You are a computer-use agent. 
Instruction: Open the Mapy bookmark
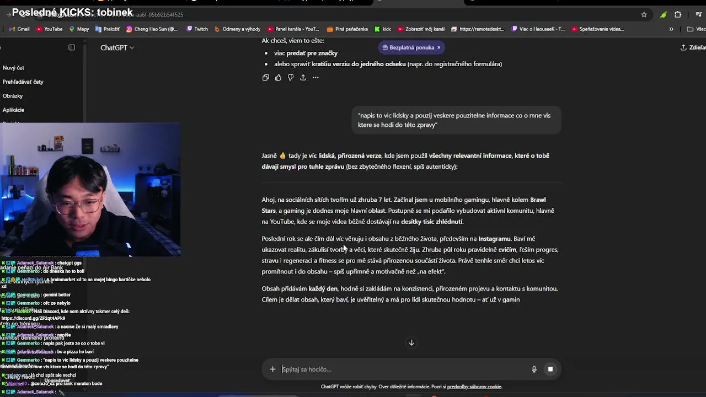[79, 29]
